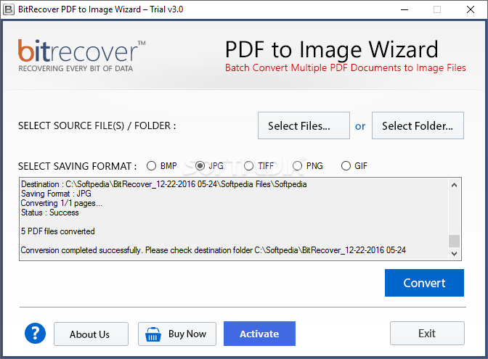The width and height of the screenshot is (488, 359).
Task: Click 'Saving Format : JPG' log line
Action: click(x=56, y=194)
